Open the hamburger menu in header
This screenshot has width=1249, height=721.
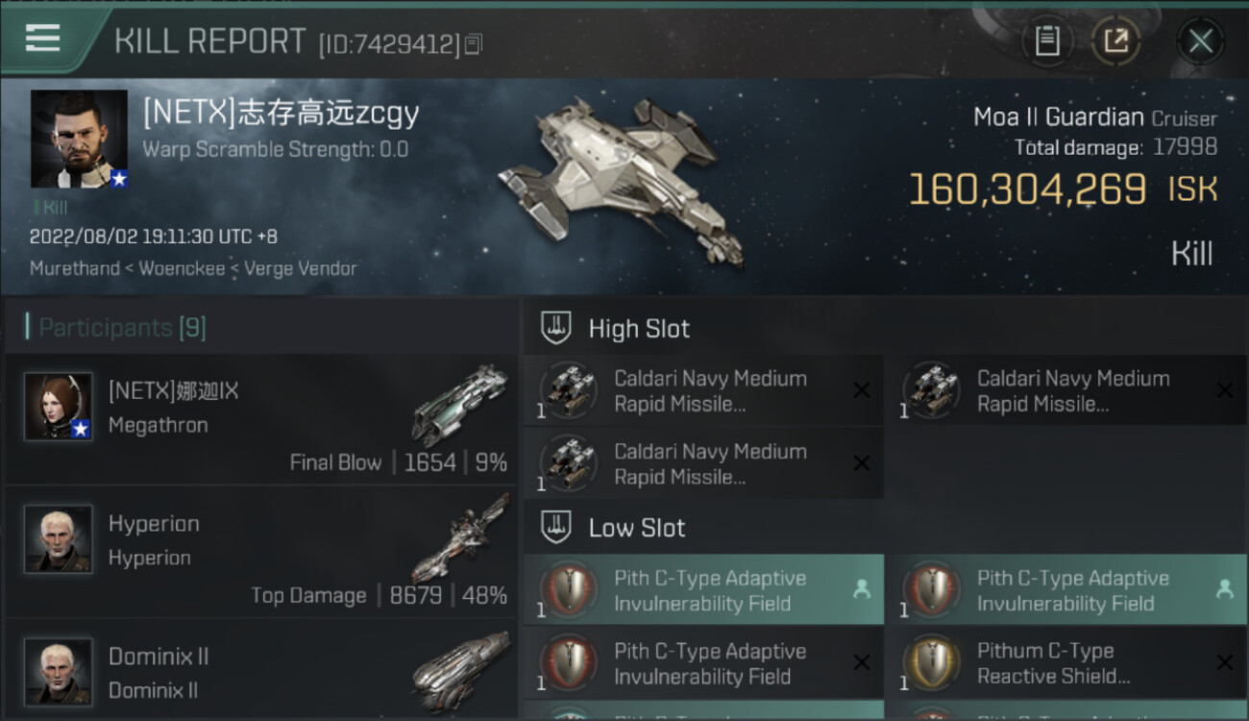pos(42,38)
